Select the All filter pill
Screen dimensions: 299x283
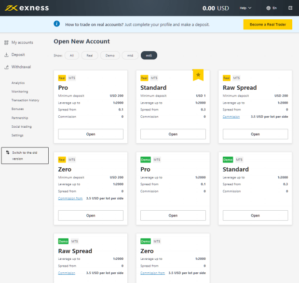click(x=72, y=55)
